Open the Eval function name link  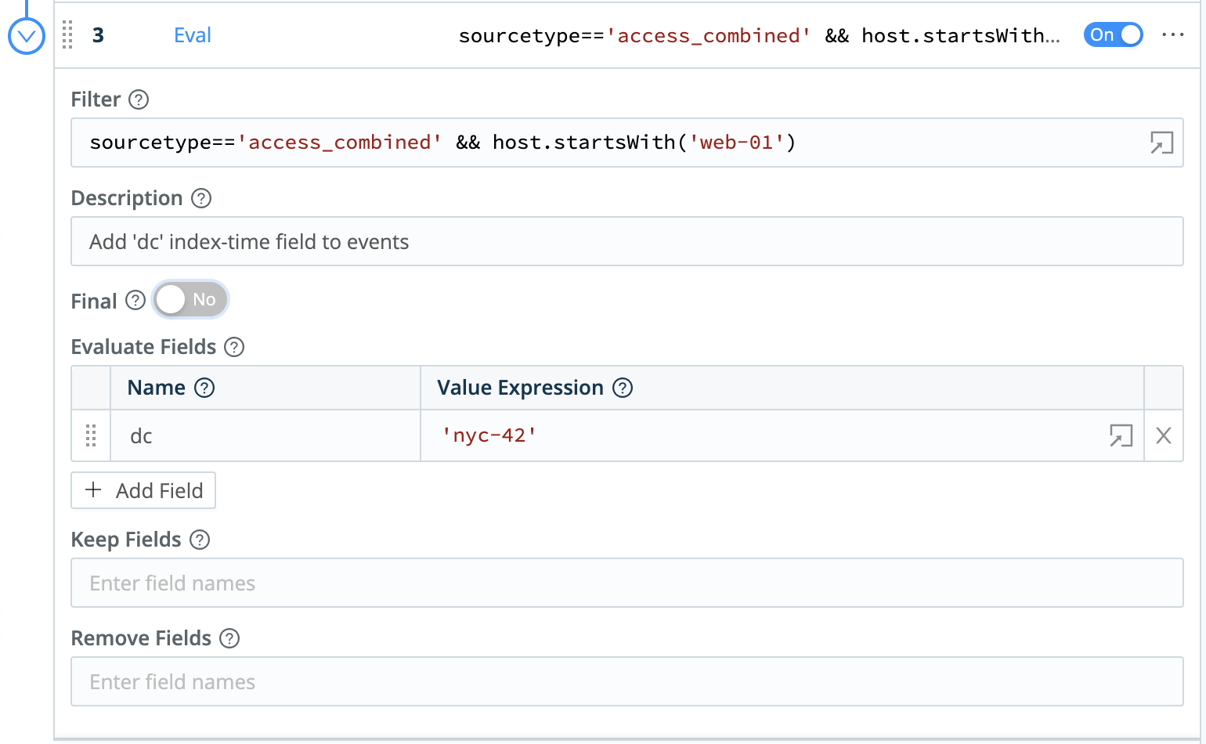coord(192,35)
